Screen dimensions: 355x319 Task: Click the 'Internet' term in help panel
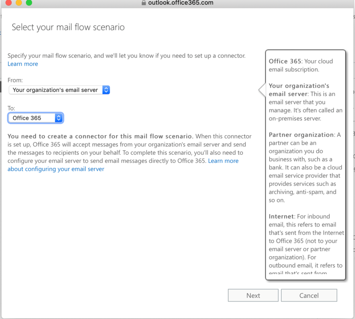(x=281, y=216)
